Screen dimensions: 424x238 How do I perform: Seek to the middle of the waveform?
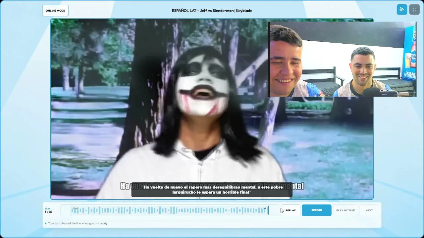click(x=170, y=210)
